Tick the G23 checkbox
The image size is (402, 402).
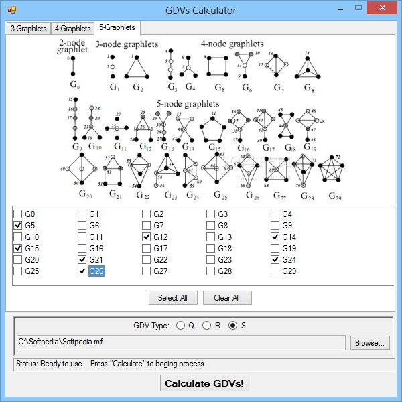211,260
